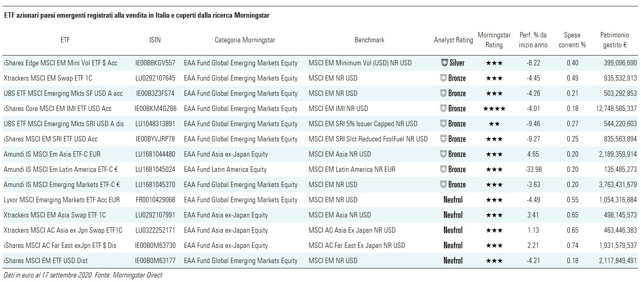Click Bronze badge icon for Amundi IS MSCI Em Asia
641x282 pixels.
(x=443, y=154)
